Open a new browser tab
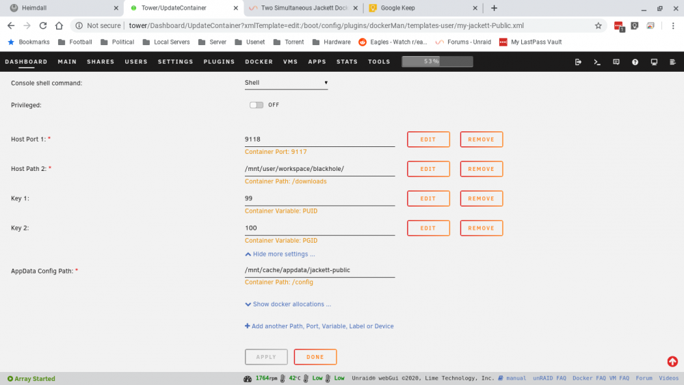 pos(494,8)
